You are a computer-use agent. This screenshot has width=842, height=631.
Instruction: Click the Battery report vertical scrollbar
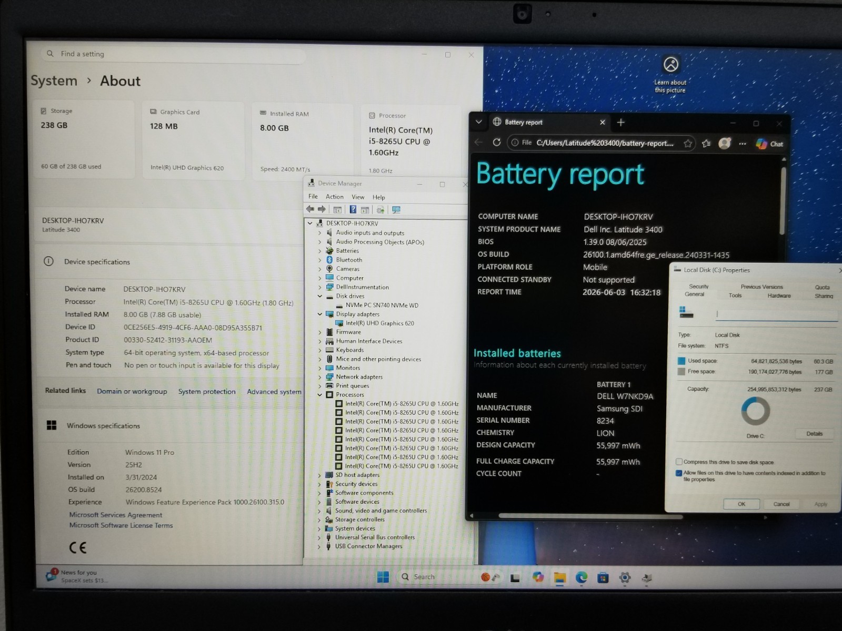tap(783, 200)
